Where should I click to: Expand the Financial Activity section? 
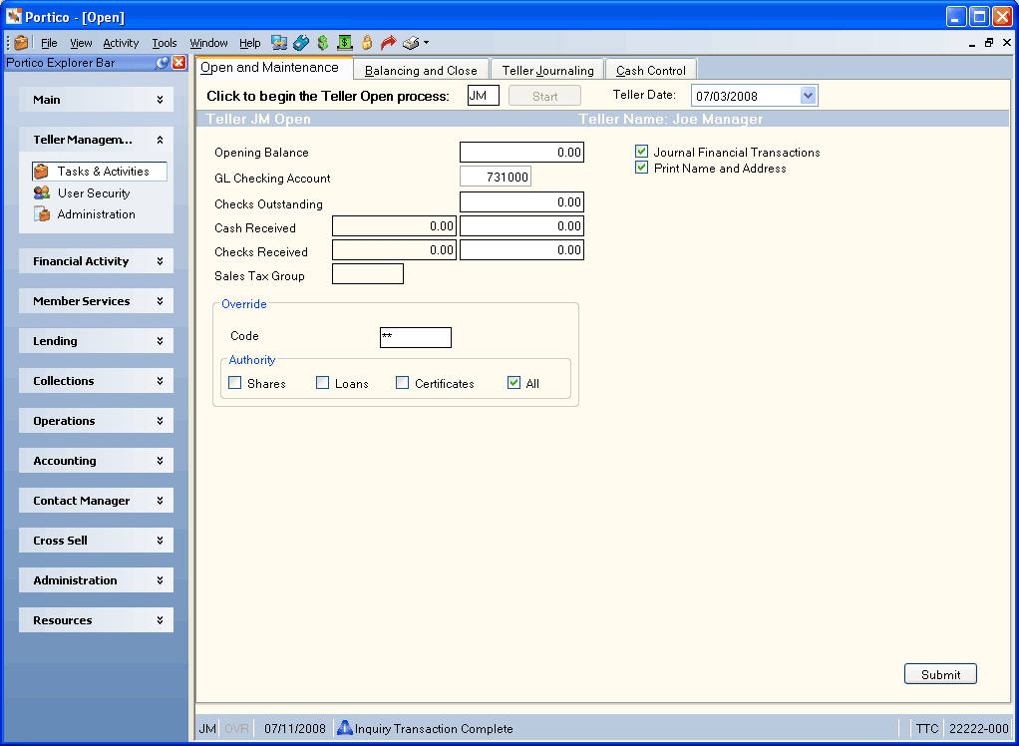[96, 261]
